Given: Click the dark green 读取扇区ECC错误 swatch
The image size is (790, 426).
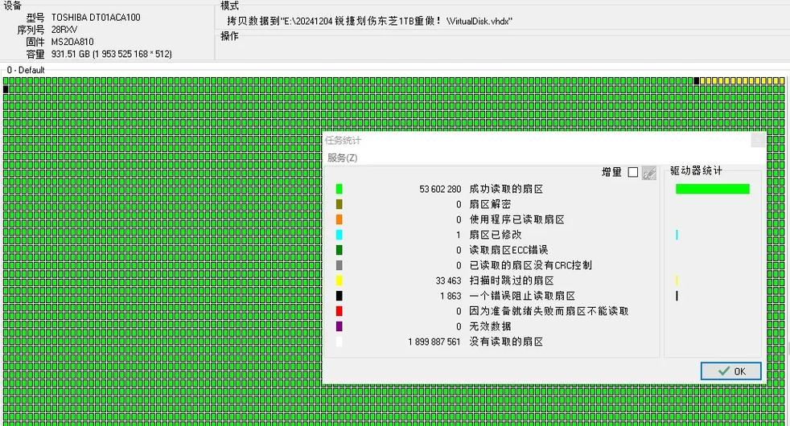Looking at the screenshot, I should point(339,250).
